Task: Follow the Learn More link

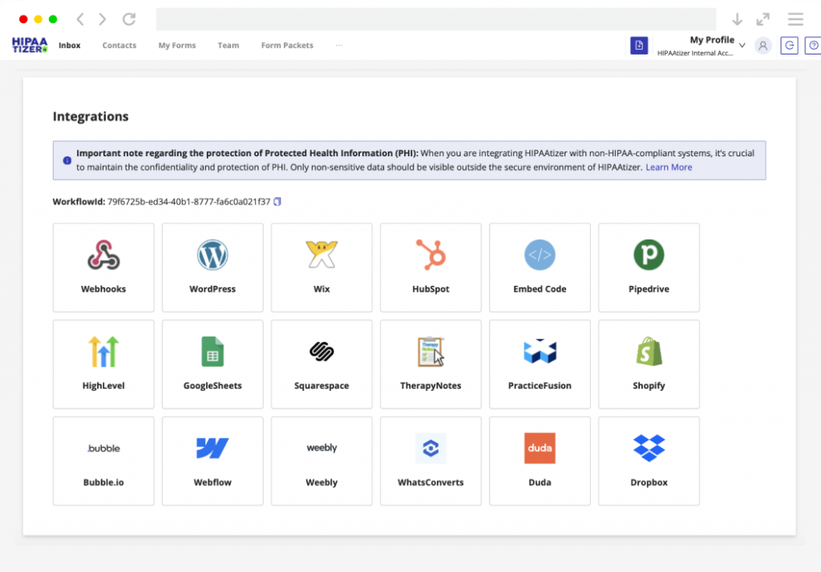Action: tap(669, 167)
